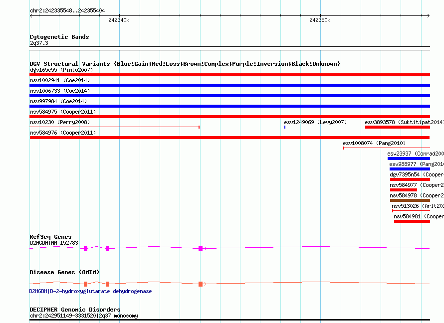Click the brown nsv584978 complex variant bar
The image size is (444, 323).
tap(410, 200)
